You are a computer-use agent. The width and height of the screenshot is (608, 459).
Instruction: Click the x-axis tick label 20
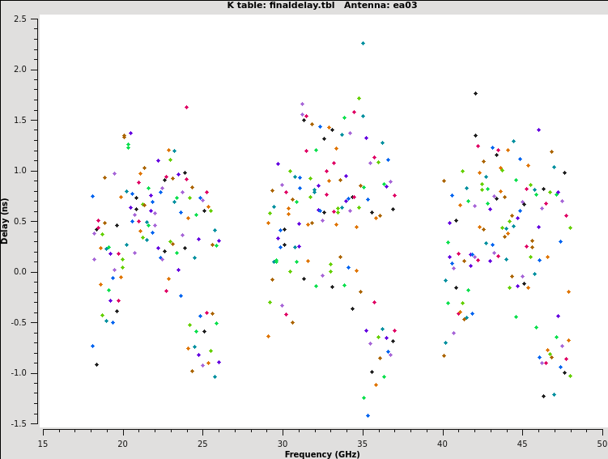click(122, 443)
